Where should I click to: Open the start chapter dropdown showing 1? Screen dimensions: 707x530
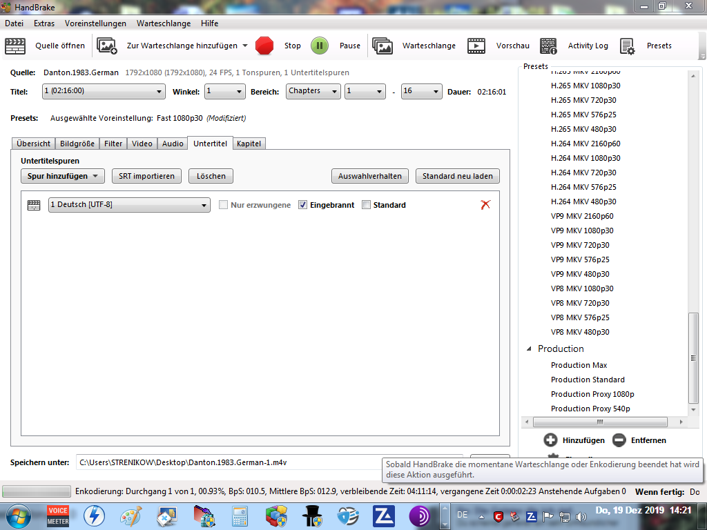tap(365, 91)
